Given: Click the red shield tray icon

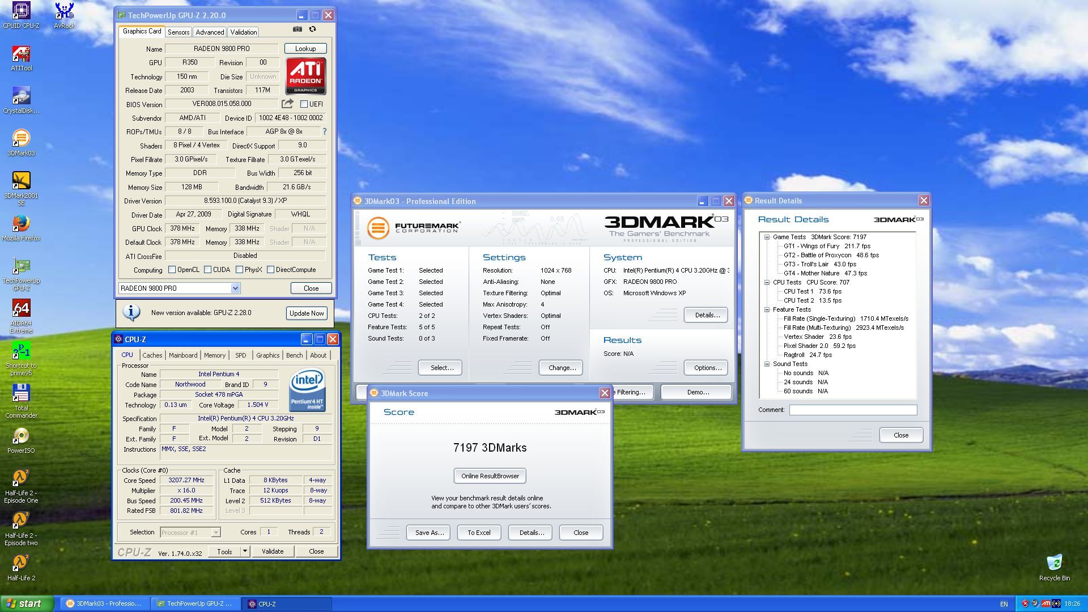Looking at the screenshot, I should tap(1025, 603).
